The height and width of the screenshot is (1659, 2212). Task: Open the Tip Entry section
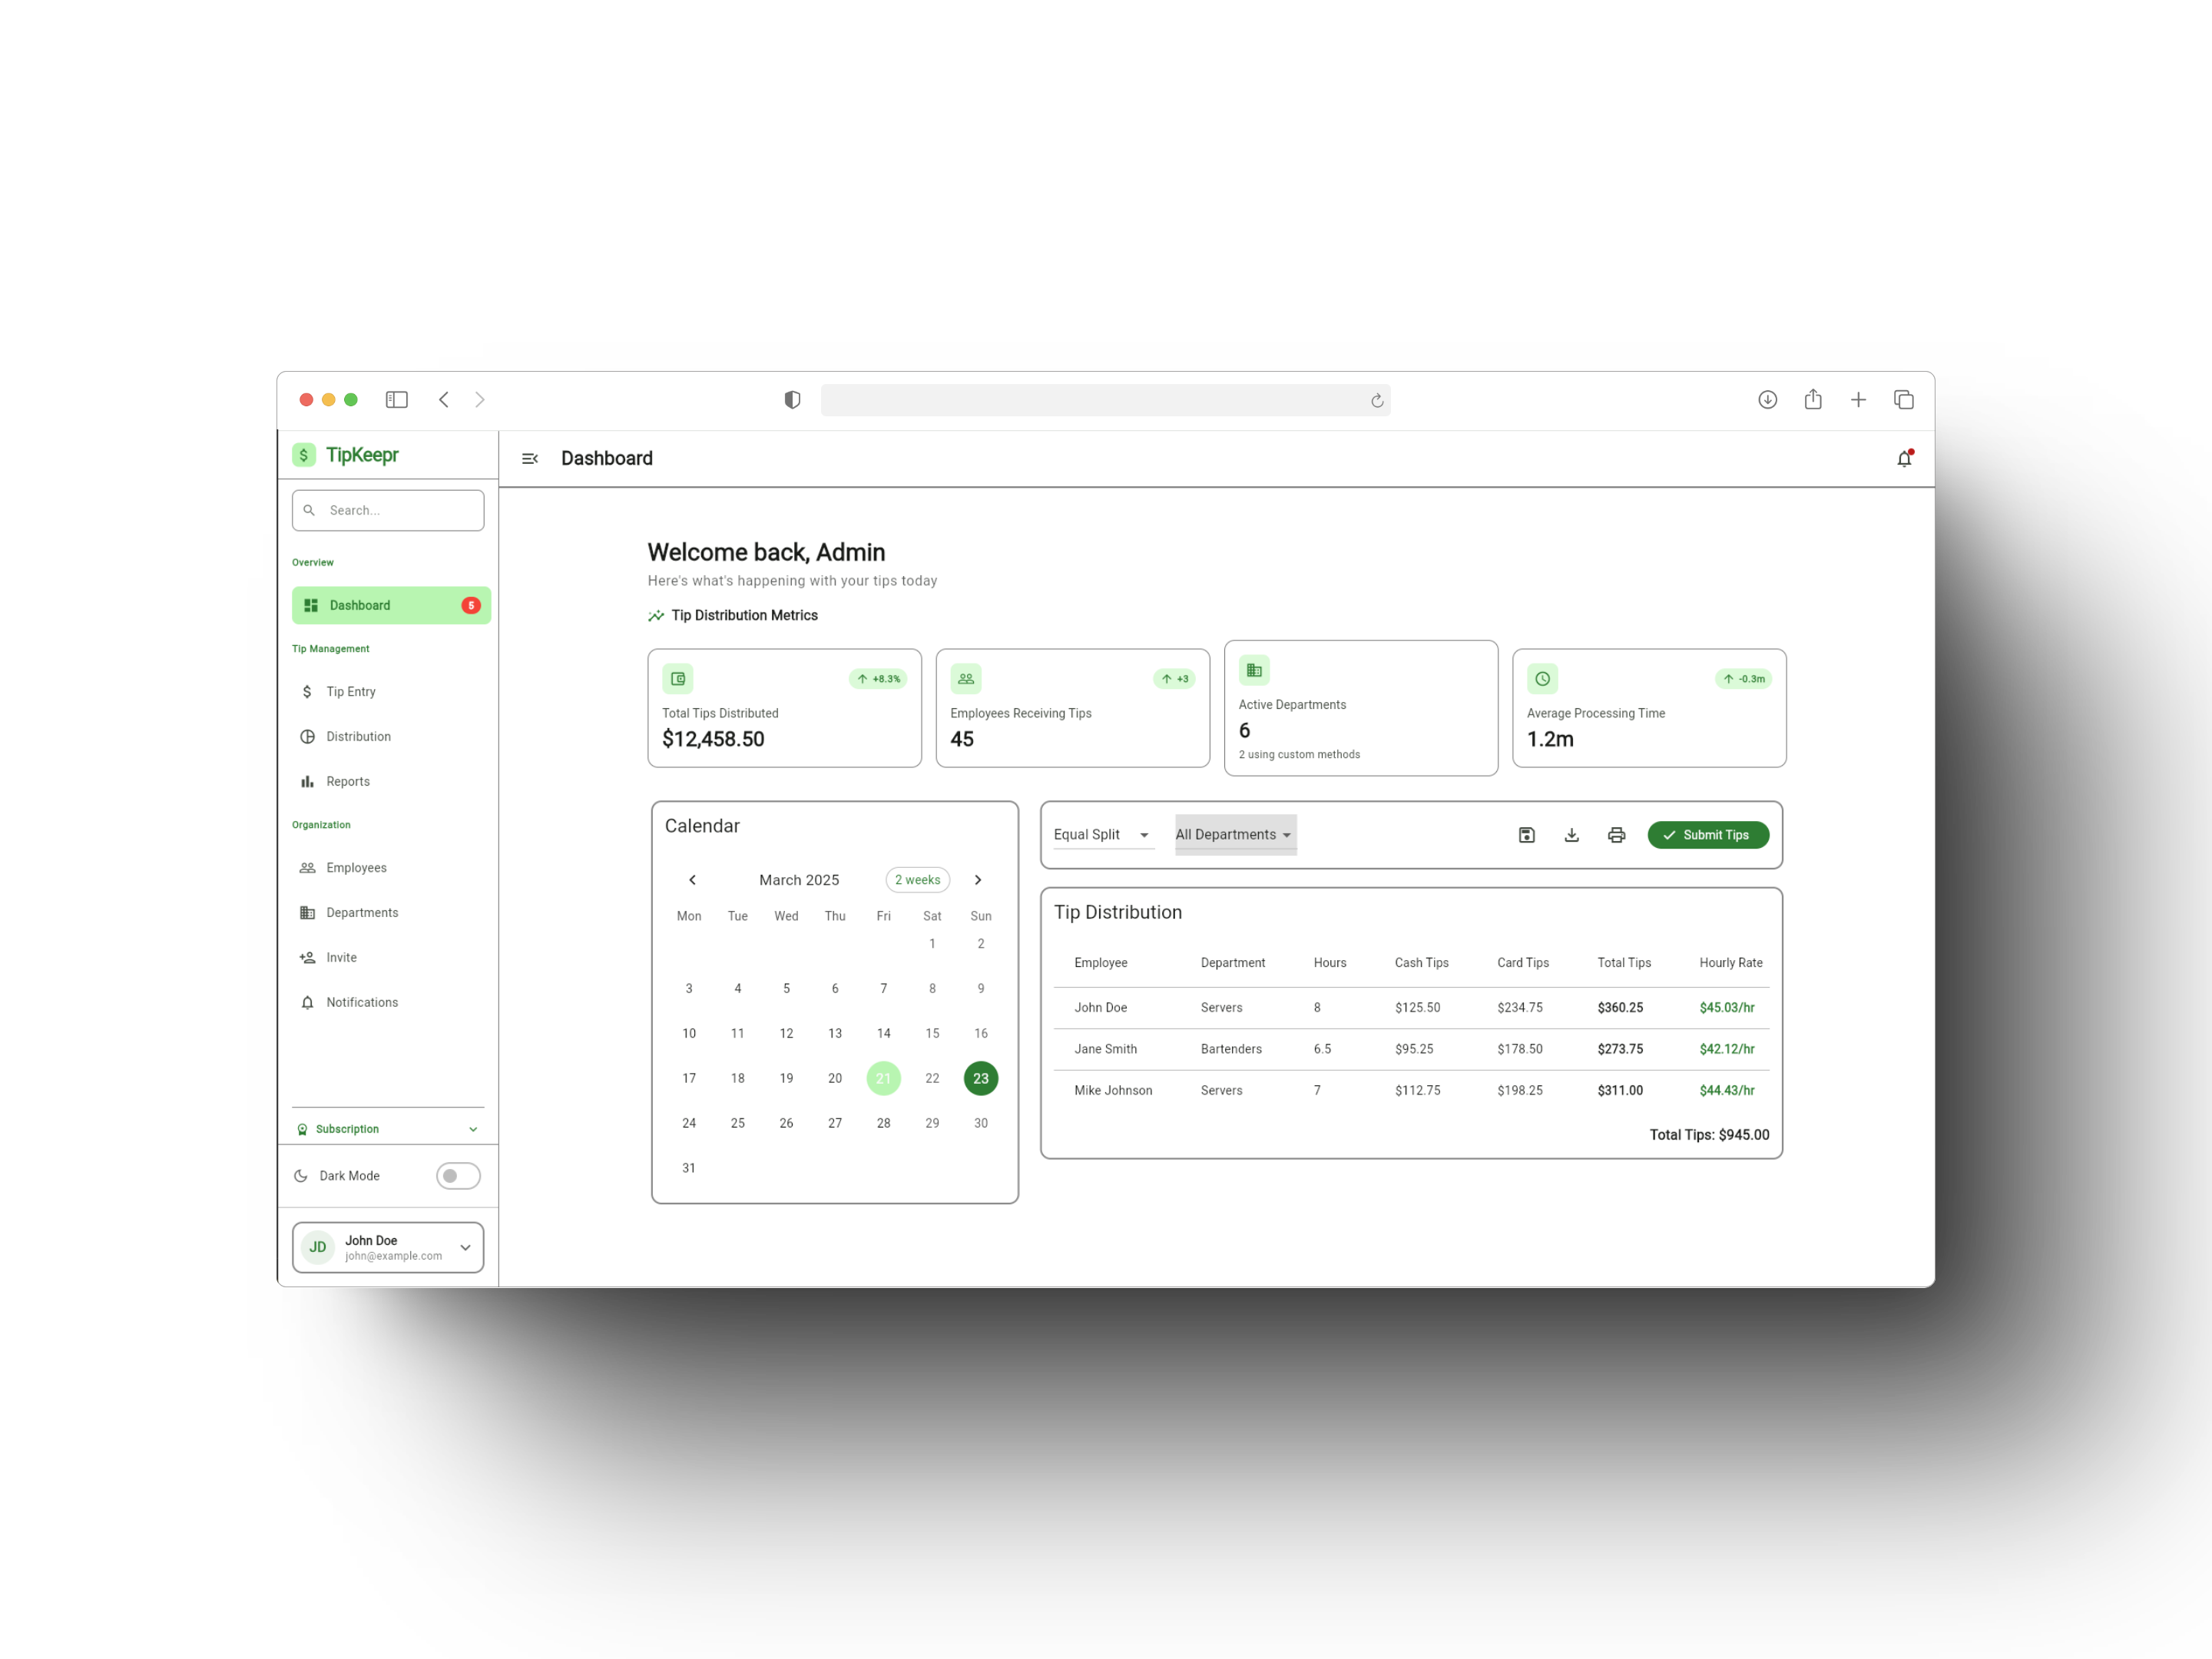[x=351, y=691]
